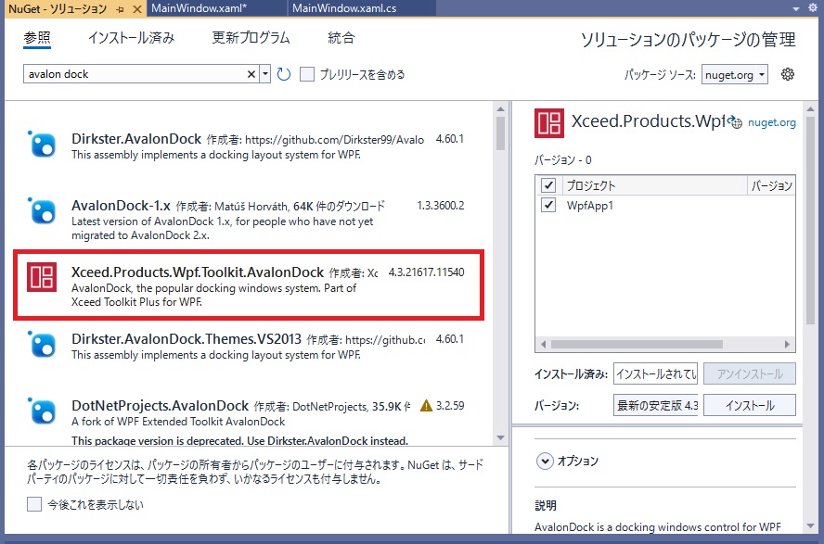Click the globe icon beside nuget.org link
The height and width of the screenshot is (544, 824).
[x=735, y=121]
